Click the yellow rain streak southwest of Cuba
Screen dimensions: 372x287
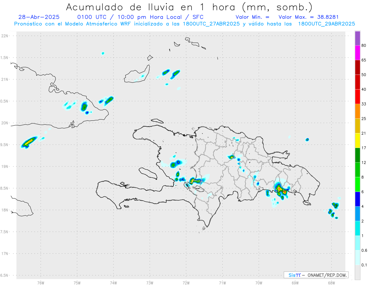coord(29,142)
